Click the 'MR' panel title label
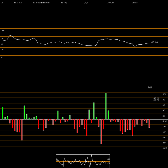The image size is (168, 168). click(x=150, y=87)
